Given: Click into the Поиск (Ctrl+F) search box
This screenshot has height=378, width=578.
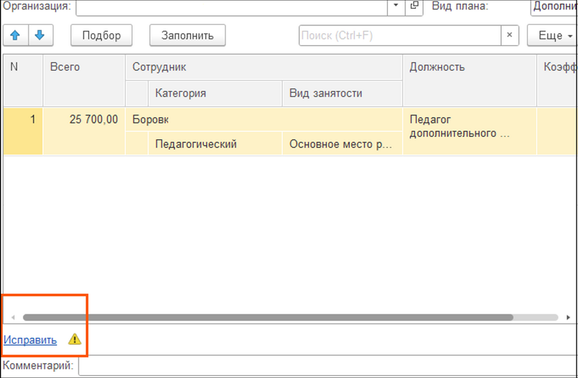Looking at the screenshot, I should (400, 36).
